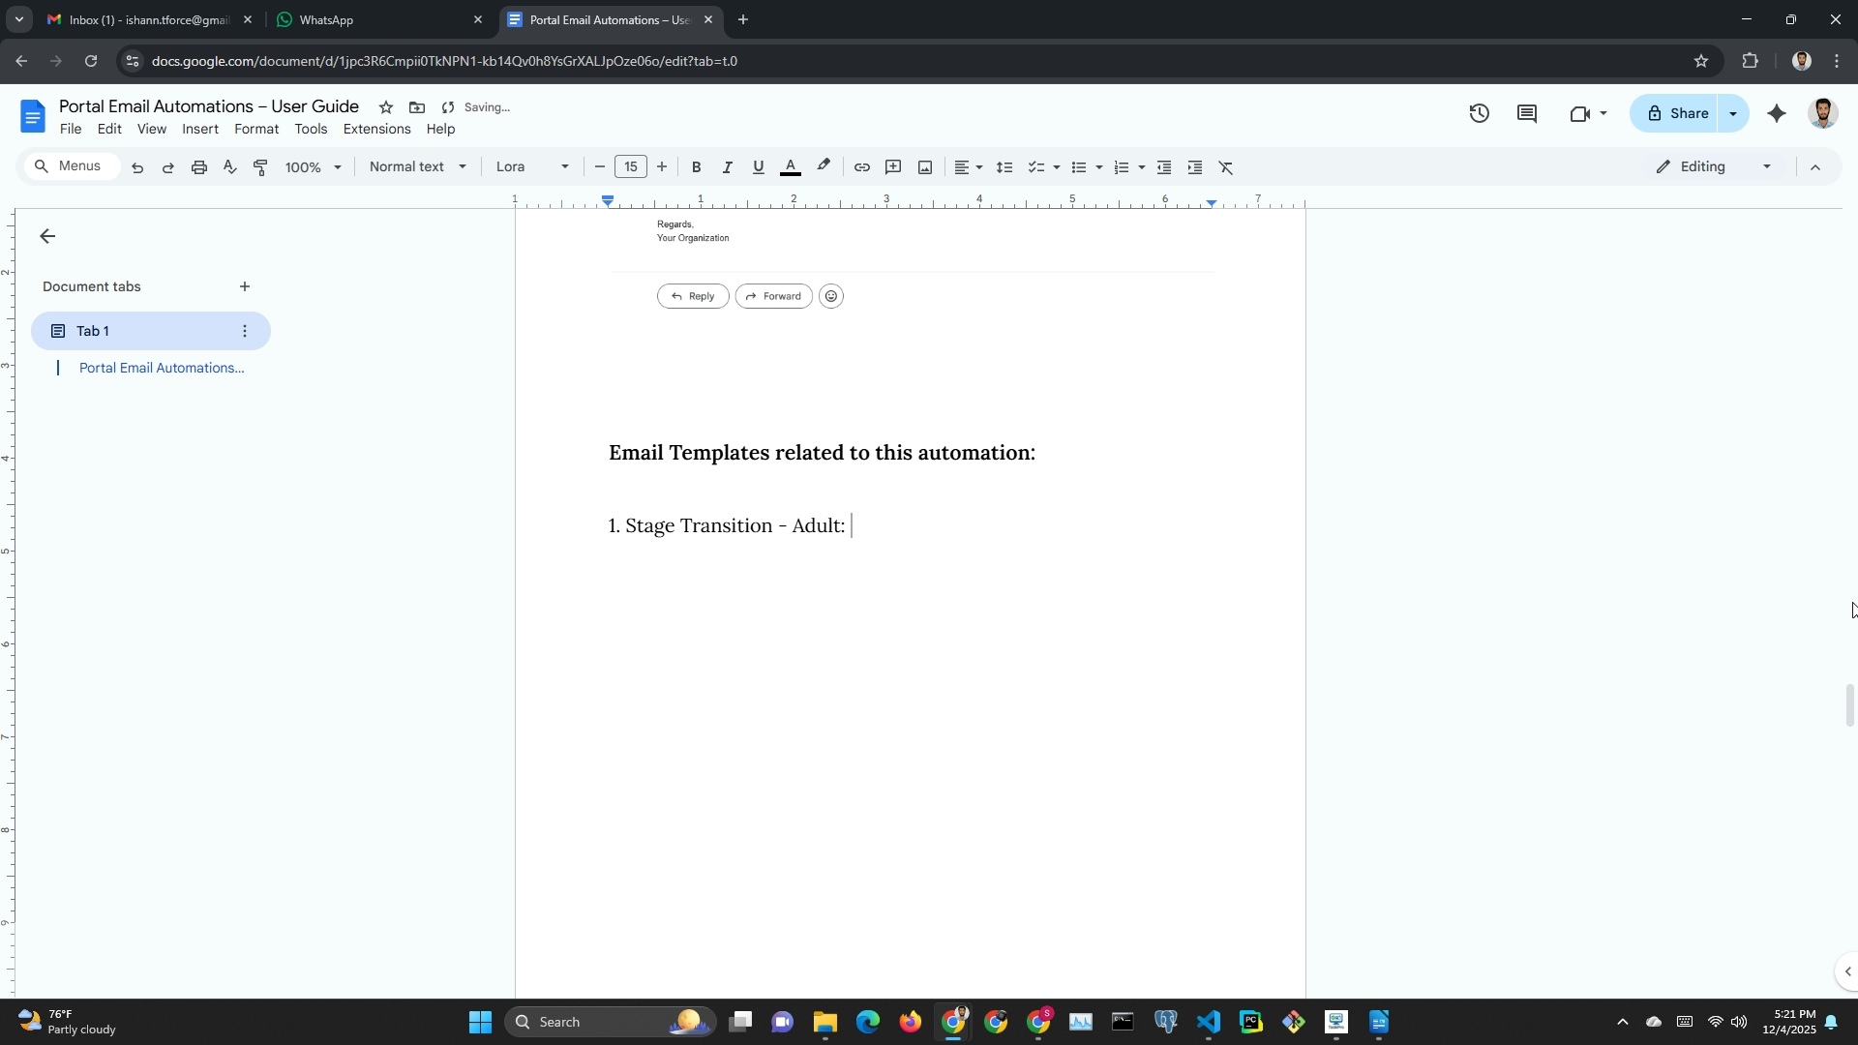Click the Insert image toolbar icon

click(925, 167)
